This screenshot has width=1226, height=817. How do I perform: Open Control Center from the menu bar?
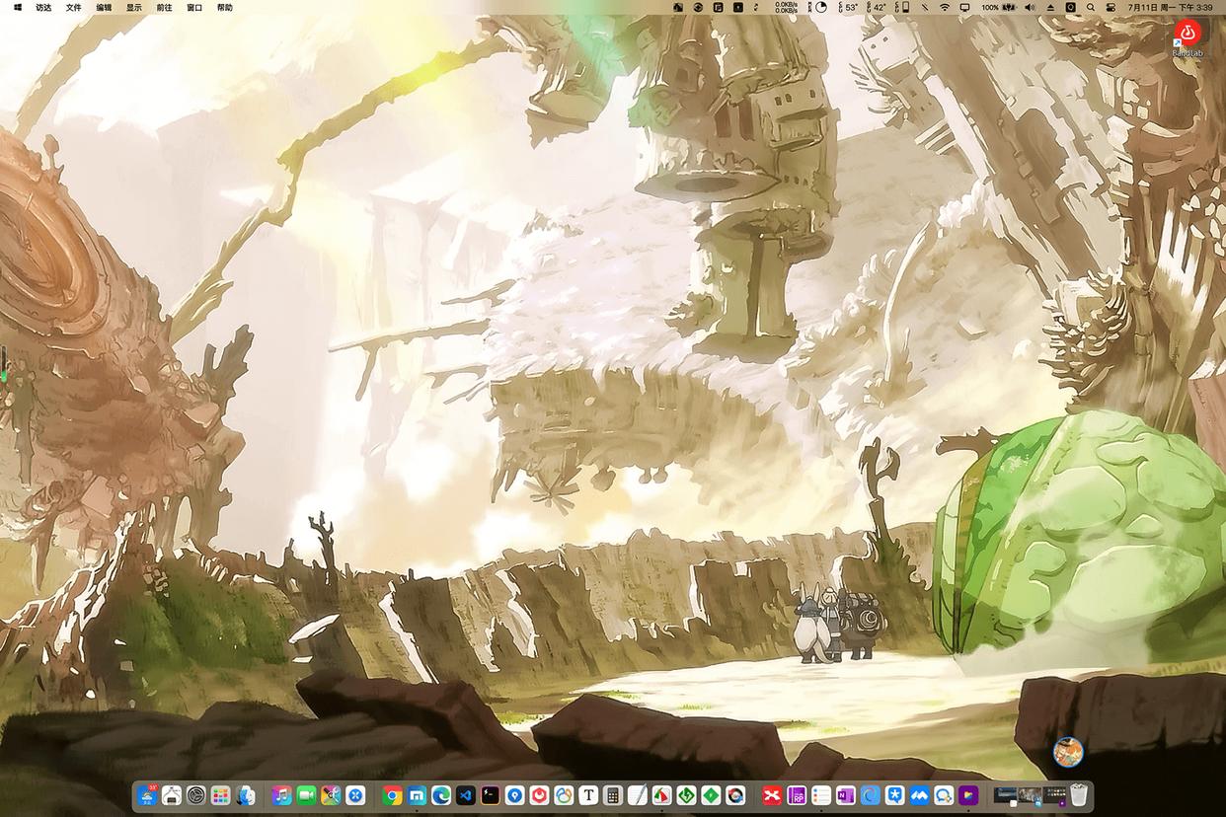click(1111, 7)
